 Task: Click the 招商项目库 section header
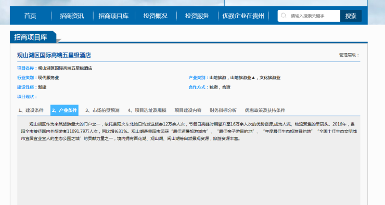tap(31, 37)
